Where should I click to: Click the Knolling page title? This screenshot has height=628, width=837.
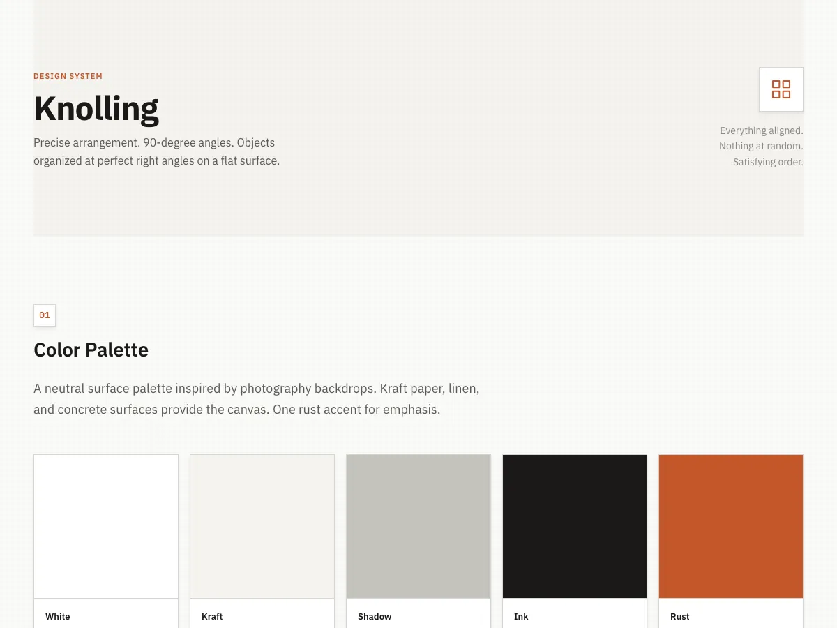(x=96, y=108)
